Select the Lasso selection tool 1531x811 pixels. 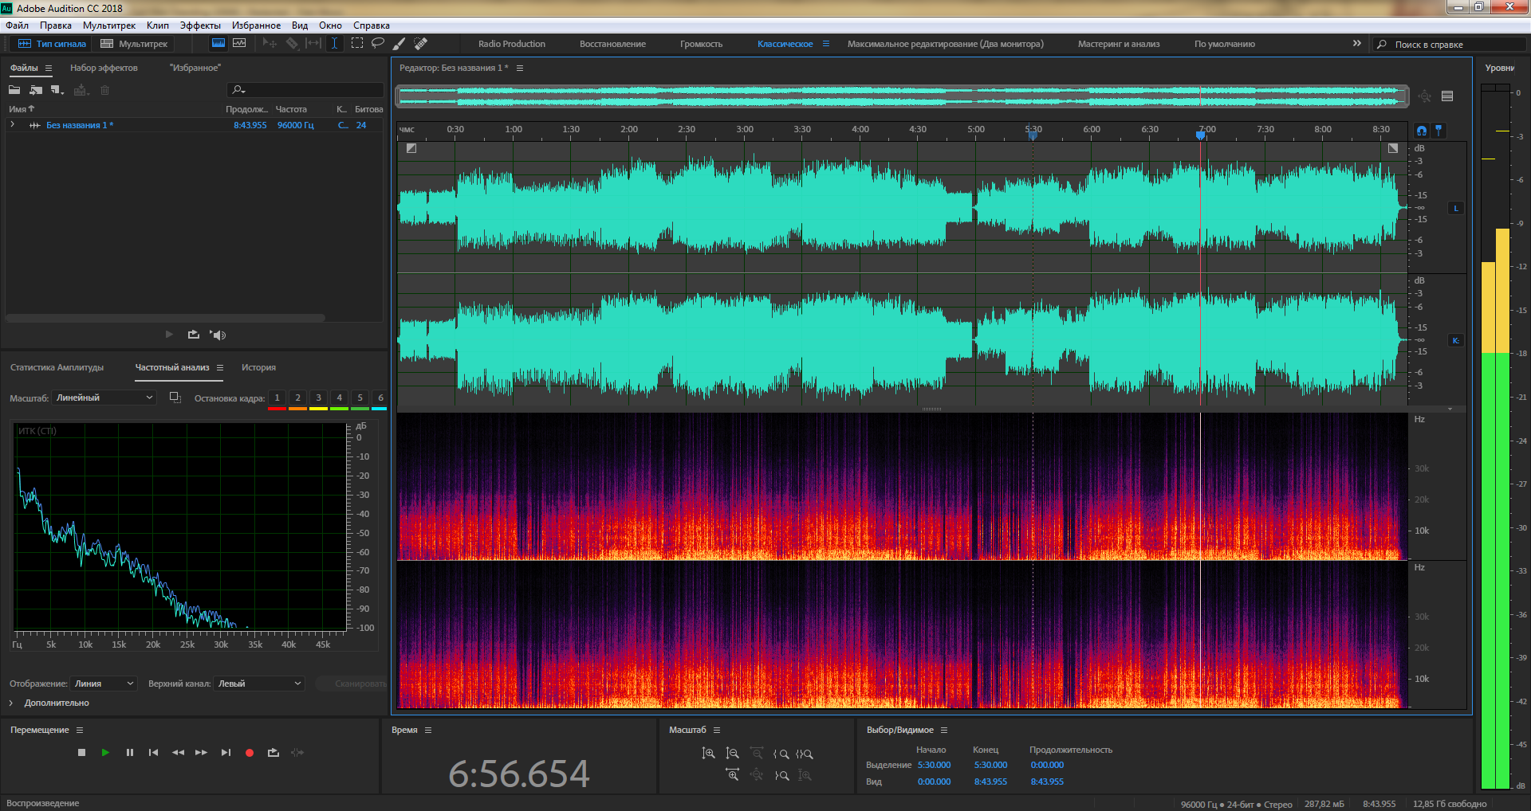pyautogui.click(x=378, y=43)
